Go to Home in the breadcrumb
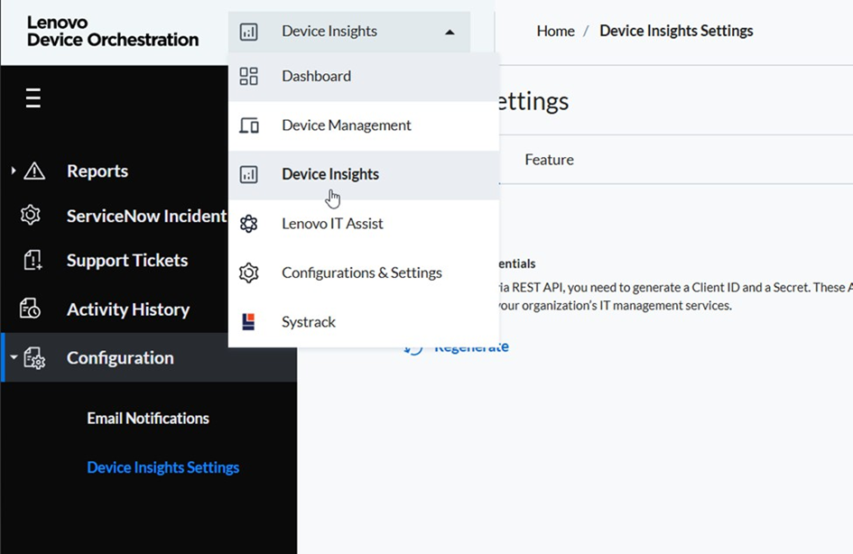The image size is (853, 554). [555, 32]
